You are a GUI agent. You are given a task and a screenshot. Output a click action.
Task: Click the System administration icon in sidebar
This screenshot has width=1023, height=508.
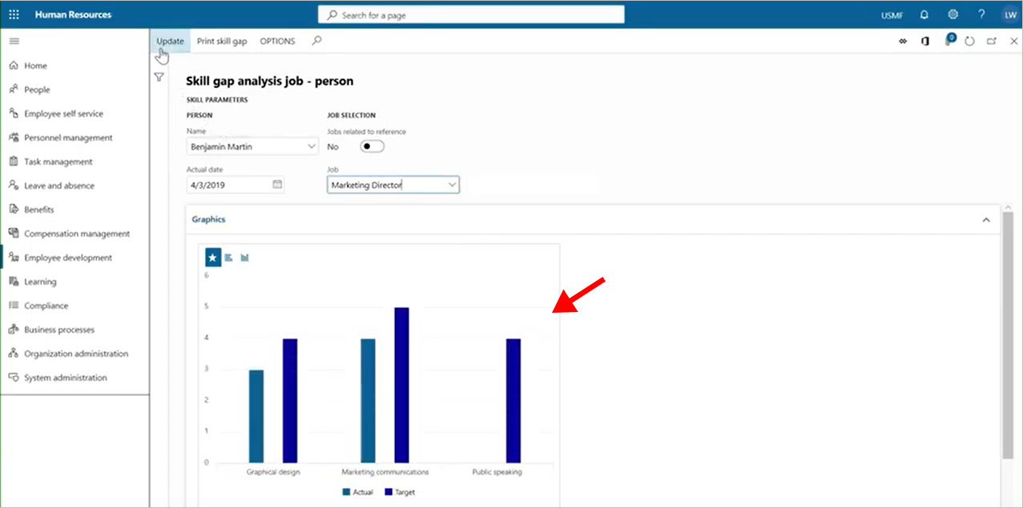click(14, 378)
